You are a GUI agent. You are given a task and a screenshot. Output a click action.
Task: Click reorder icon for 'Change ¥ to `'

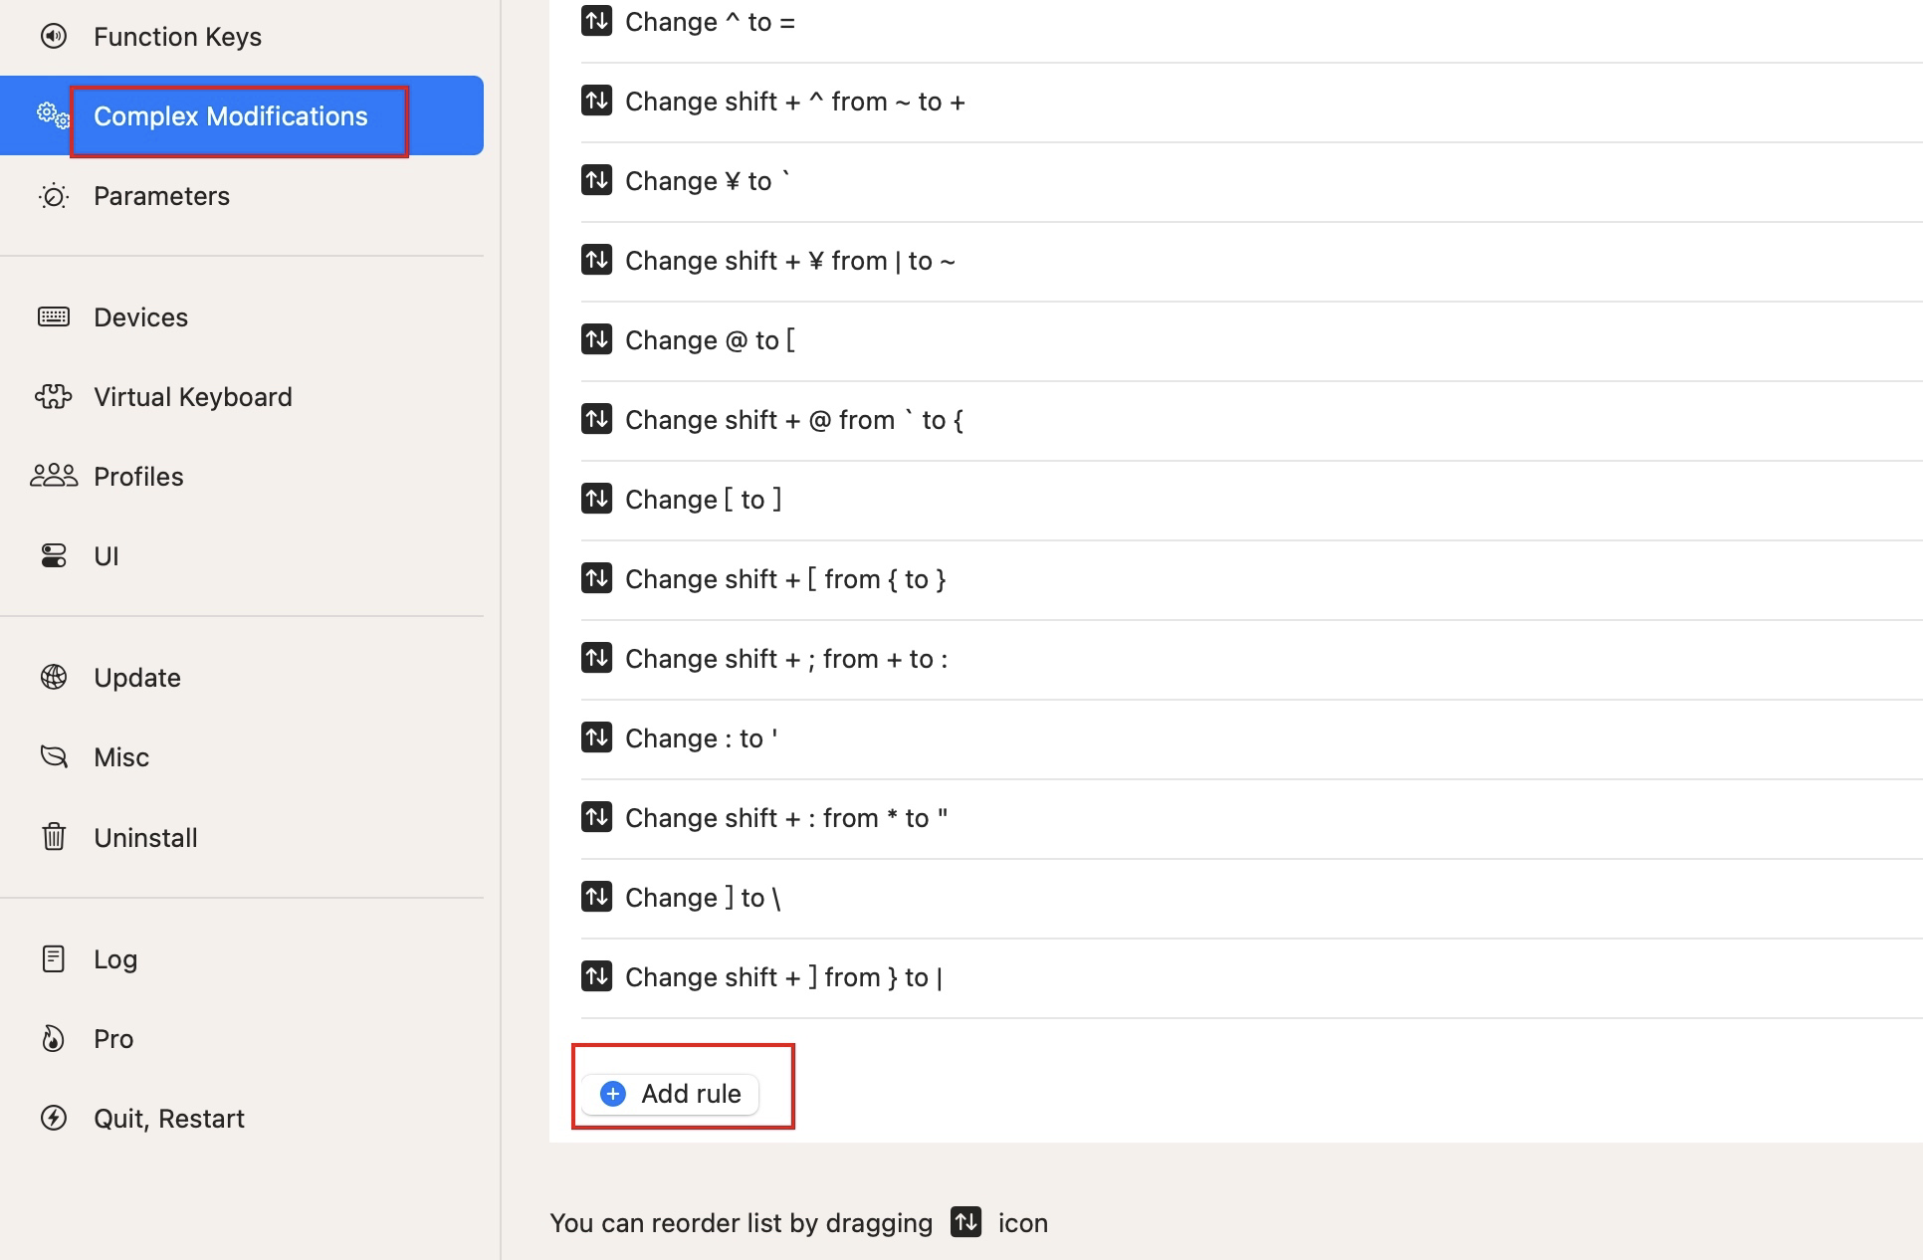pyautogui.click(x=596, y=181)
